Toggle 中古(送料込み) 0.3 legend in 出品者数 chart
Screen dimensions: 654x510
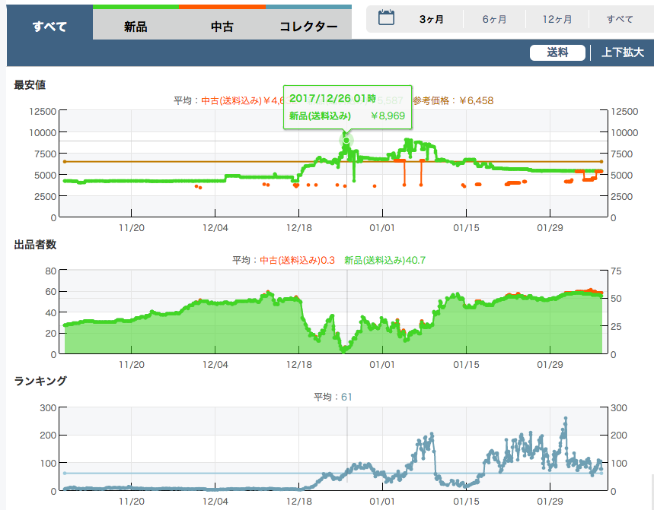click(x=297, y=260)
